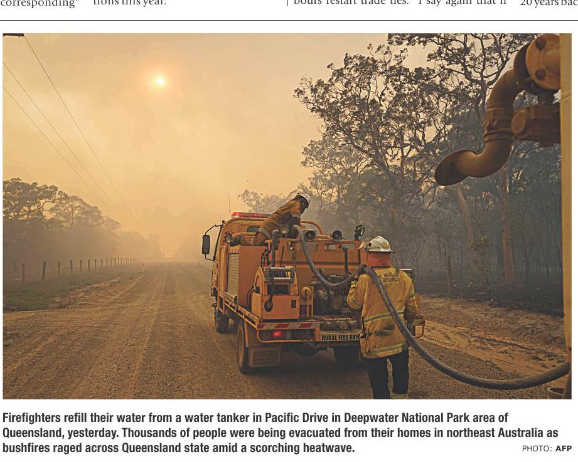Click the red tail light of fire truck
578x462 pixels.
point(278,334)
